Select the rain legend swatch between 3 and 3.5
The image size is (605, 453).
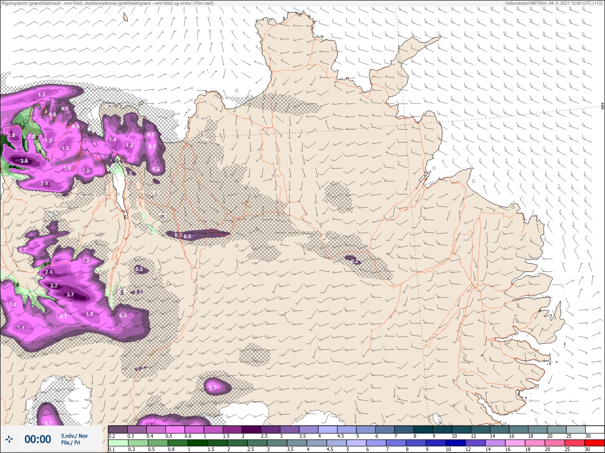tap(277, 443)
